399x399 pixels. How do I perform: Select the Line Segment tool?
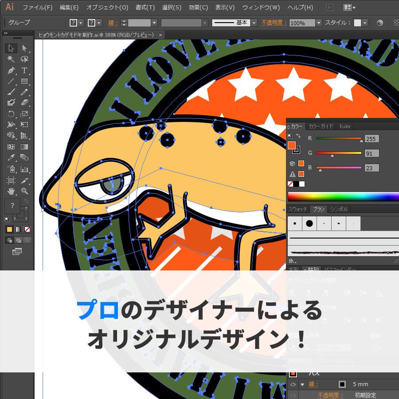pyautogui.click(x=11, y=81)
